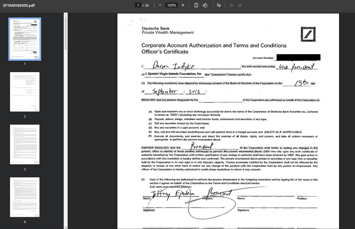Click clause (E) 'Buy, sell and sell securities' line
The width and height of the screenshot is (355, 229).
[x=225, y=132]
